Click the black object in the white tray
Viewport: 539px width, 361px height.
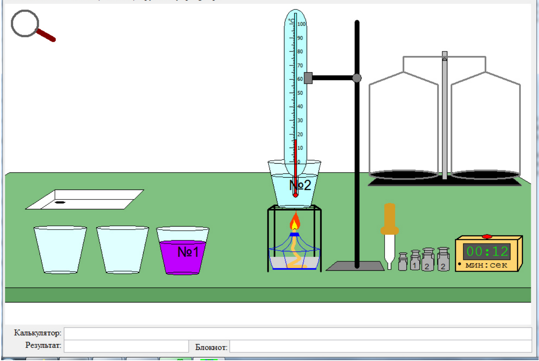pos(60,202)
